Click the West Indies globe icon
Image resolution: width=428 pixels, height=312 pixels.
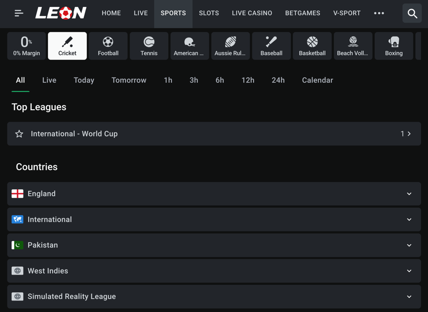point(18,271)
